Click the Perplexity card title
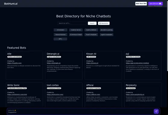 tap(131, 85)
